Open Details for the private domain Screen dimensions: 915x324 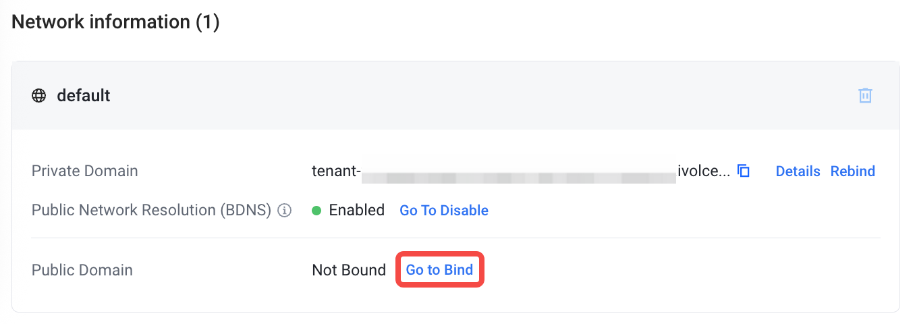pyautogui.click(x=798, y=171)
